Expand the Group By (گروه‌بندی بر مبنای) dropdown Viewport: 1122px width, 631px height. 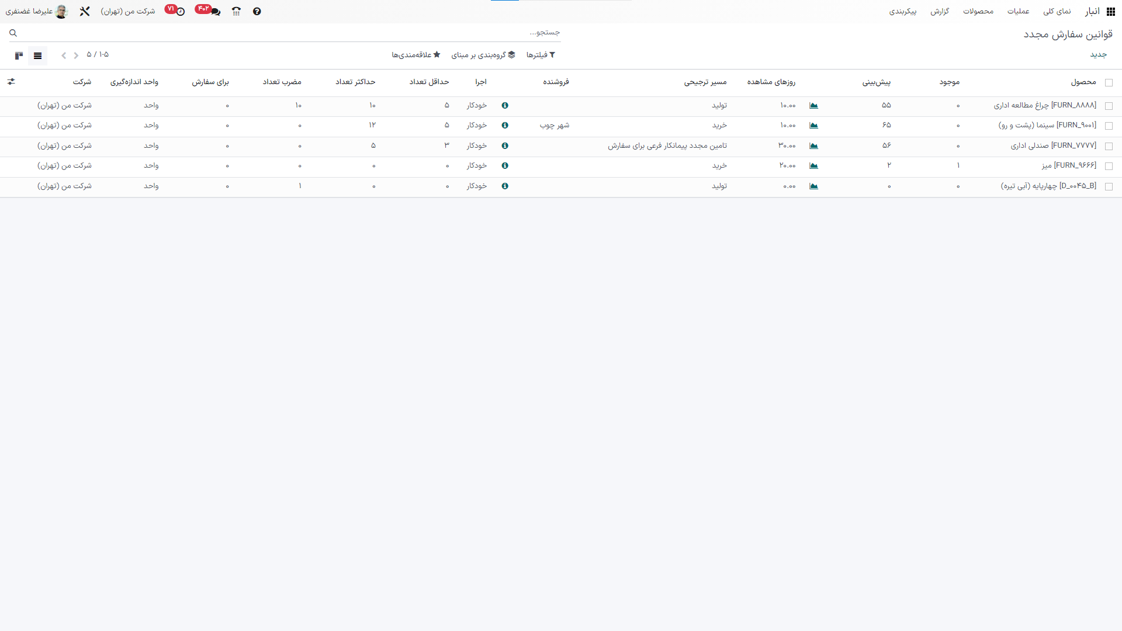coord(483,55)
